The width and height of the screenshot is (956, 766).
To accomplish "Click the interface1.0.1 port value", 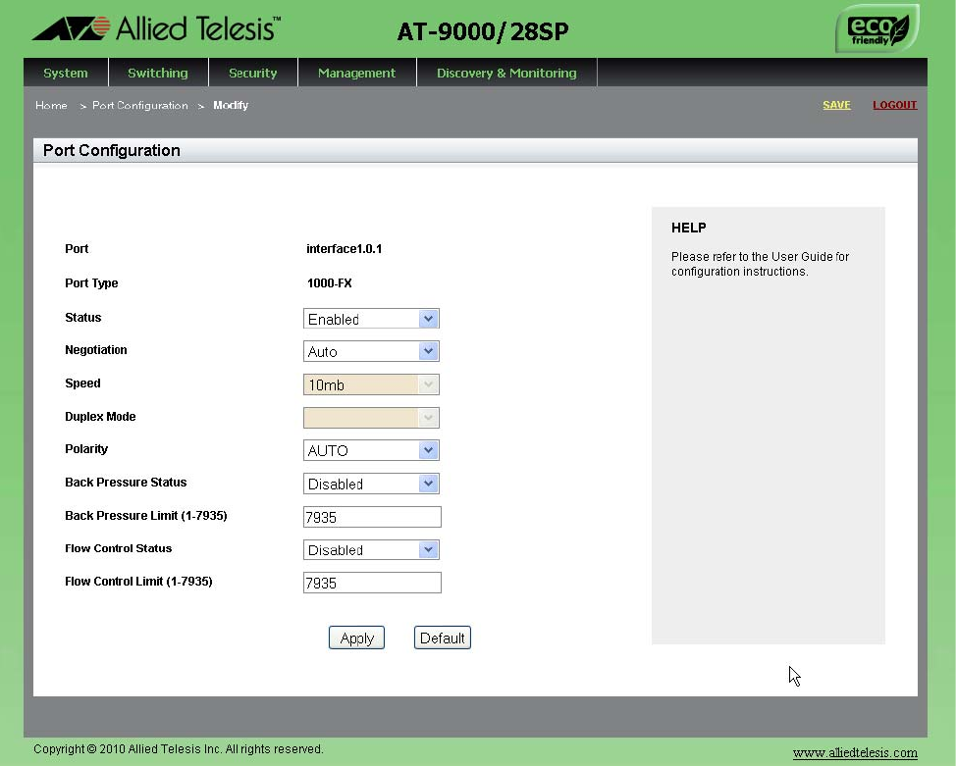I will pyautogui.click(x=344, y=248).
